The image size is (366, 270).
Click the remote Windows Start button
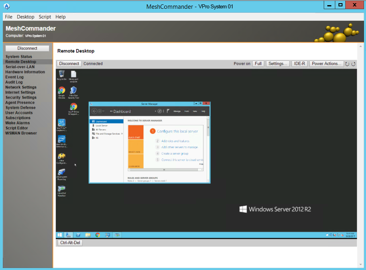pyautogui.click(x=60, y=235)
